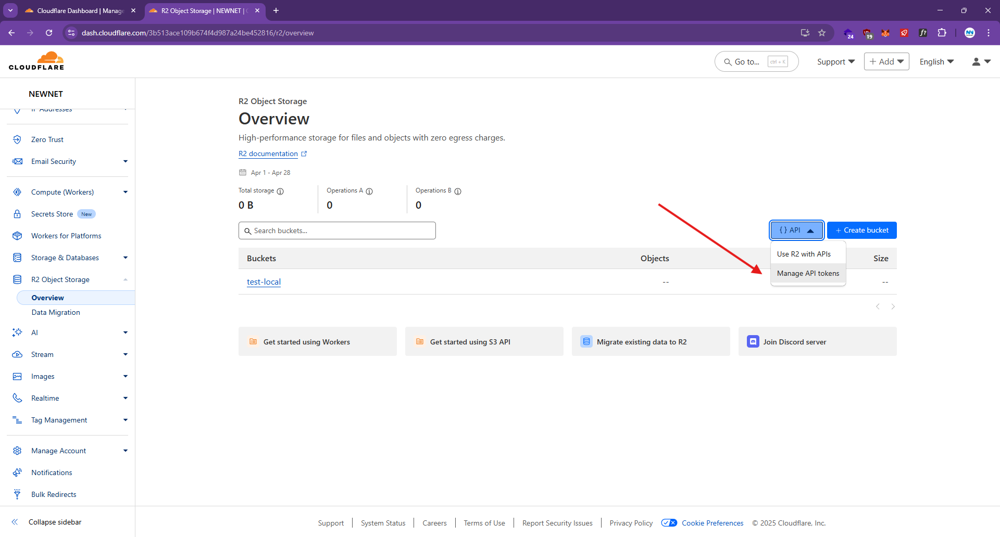Select Manage API tokens from menu
This screenshot has width=1000, height=537.
tap(808, 273)
